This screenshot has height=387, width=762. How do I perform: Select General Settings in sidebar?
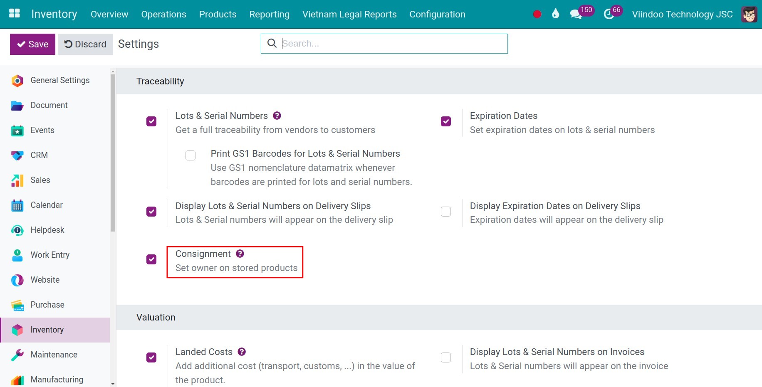(55, 80)
